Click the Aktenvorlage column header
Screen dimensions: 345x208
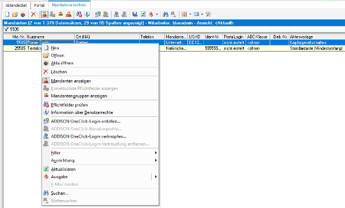coord(317,37)
